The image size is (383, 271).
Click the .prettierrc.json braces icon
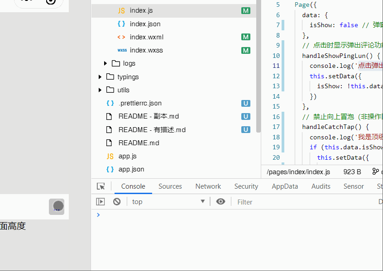point(110,103)
